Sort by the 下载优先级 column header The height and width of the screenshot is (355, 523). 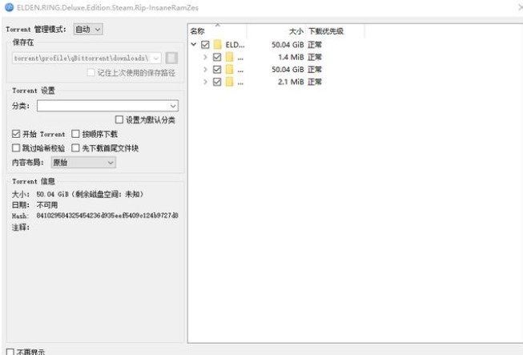pyautogui.click(x=336, y=31)
